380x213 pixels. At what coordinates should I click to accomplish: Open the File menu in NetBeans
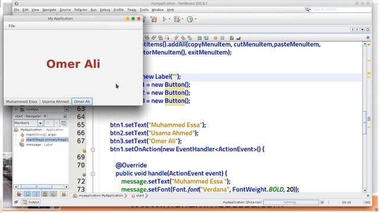(17, 10)
